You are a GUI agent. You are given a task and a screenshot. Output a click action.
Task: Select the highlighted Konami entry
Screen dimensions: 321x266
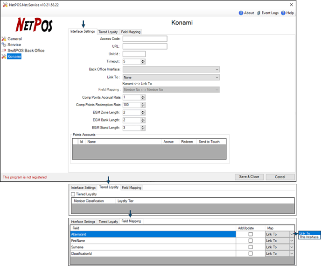(x=14, y=57)
